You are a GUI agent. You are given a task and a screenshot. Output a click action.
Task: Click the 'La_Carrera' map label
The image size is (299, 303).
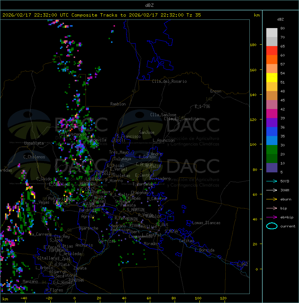(41, 234)
